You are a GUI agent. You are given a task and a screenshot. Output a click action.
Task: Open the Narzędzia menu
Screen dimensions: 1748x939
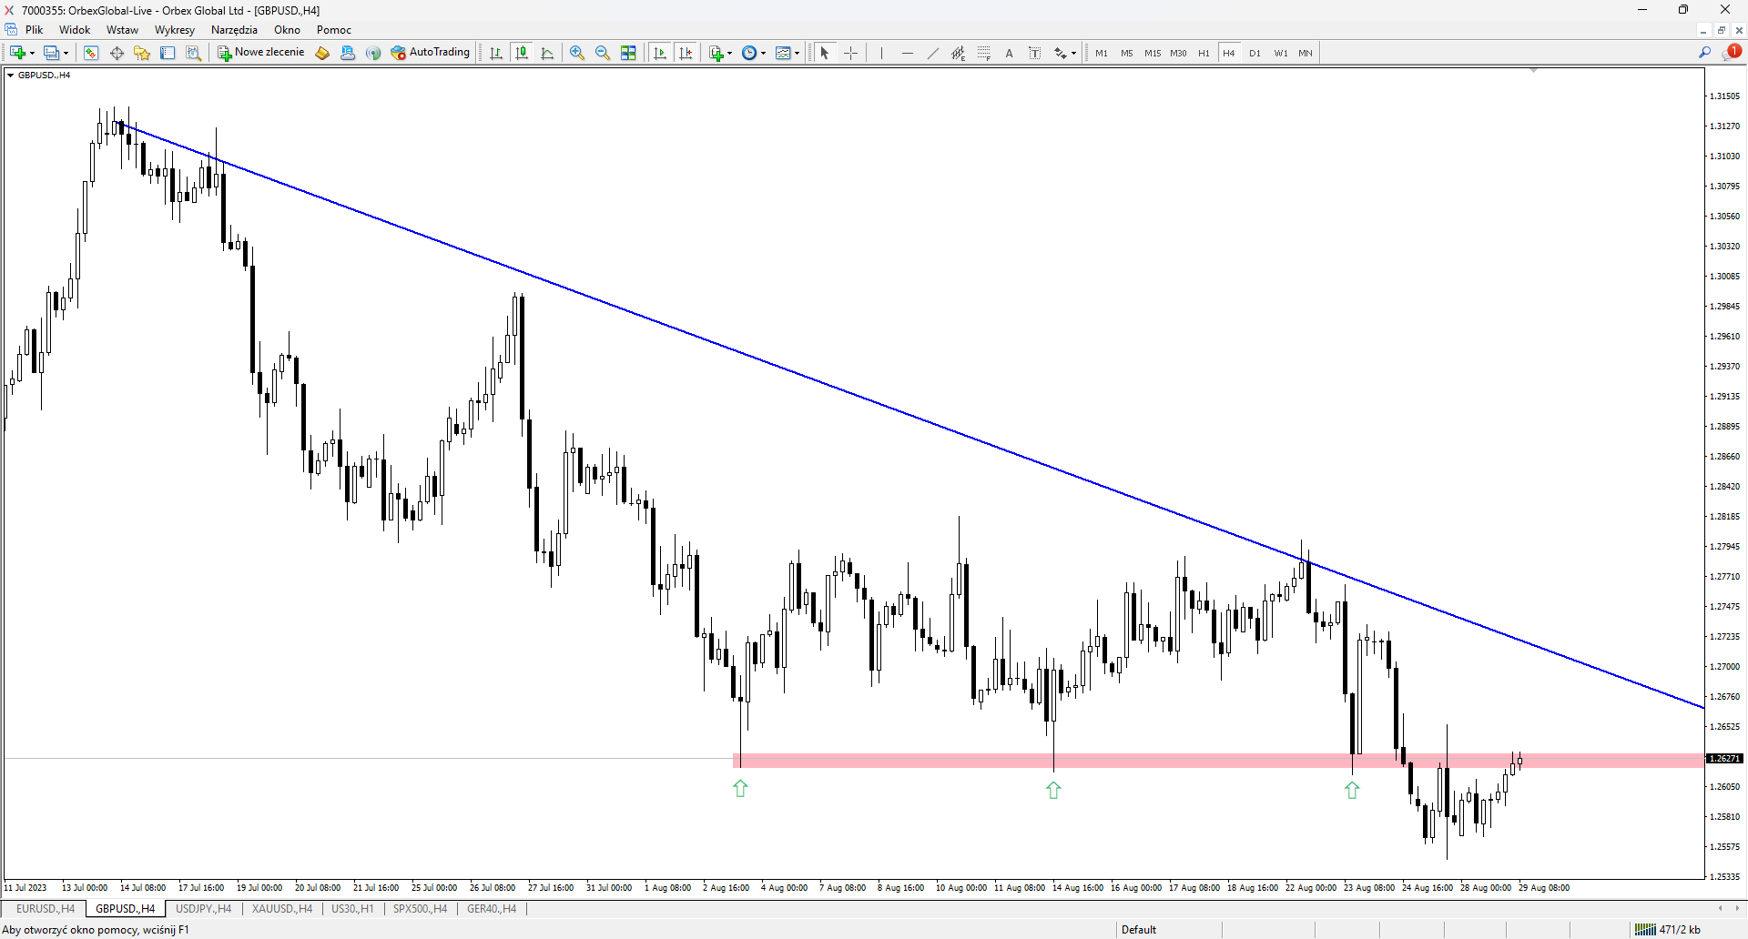coord(234,30)
